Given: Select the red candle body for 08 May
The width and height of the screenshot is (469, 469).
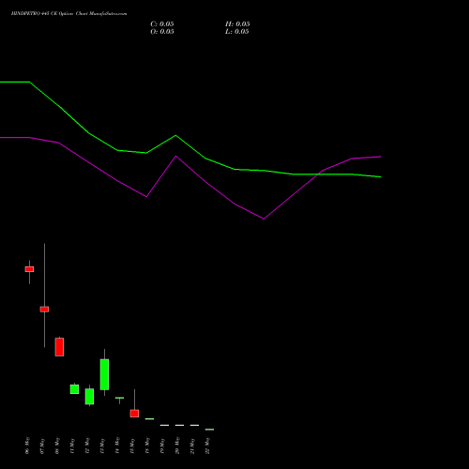Looking at the screenshot, I should click(59, 347).
